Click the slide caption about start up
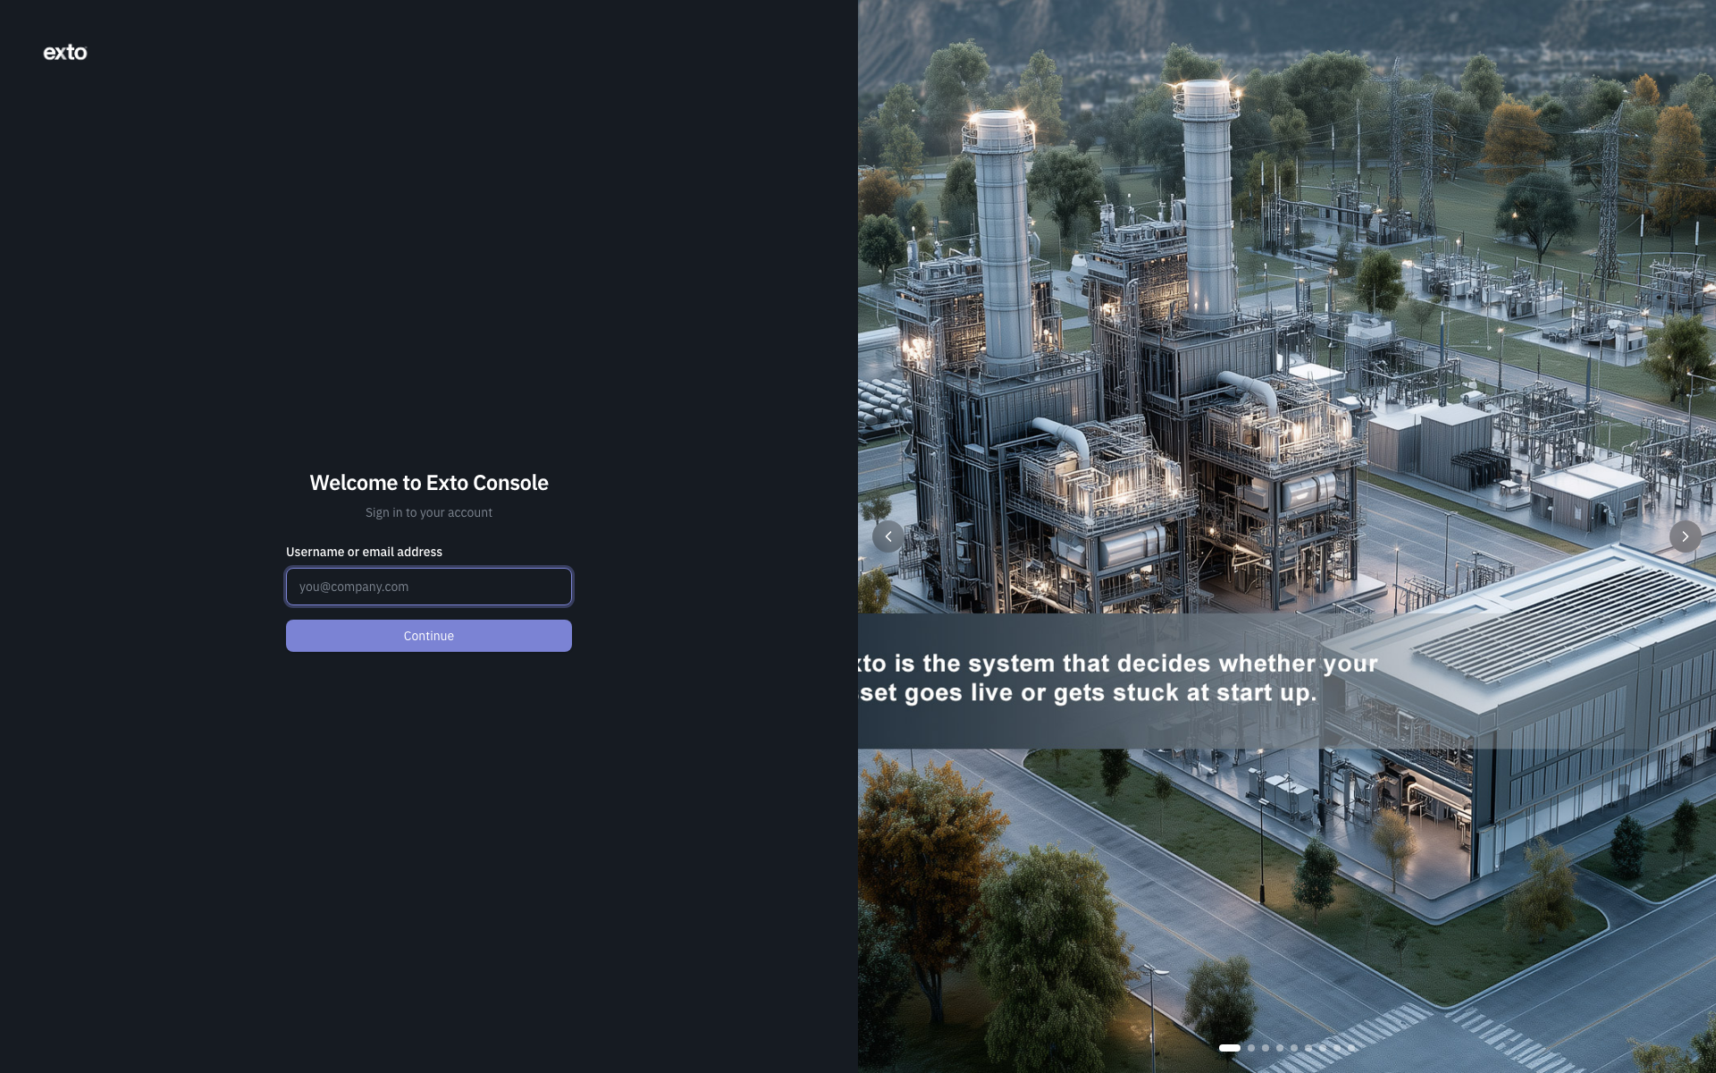Viewport: 1716px width, 1073px height. (x=1117, y=678)
